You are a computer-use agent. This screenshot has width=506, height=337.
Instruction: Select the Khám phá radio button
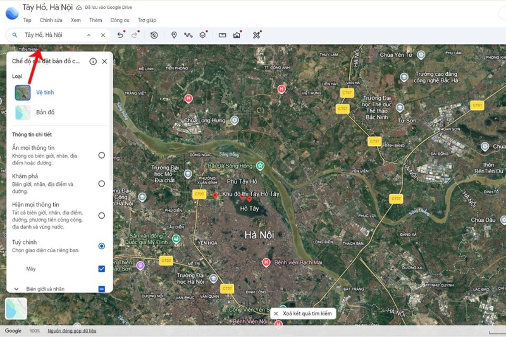coord(102,183)
